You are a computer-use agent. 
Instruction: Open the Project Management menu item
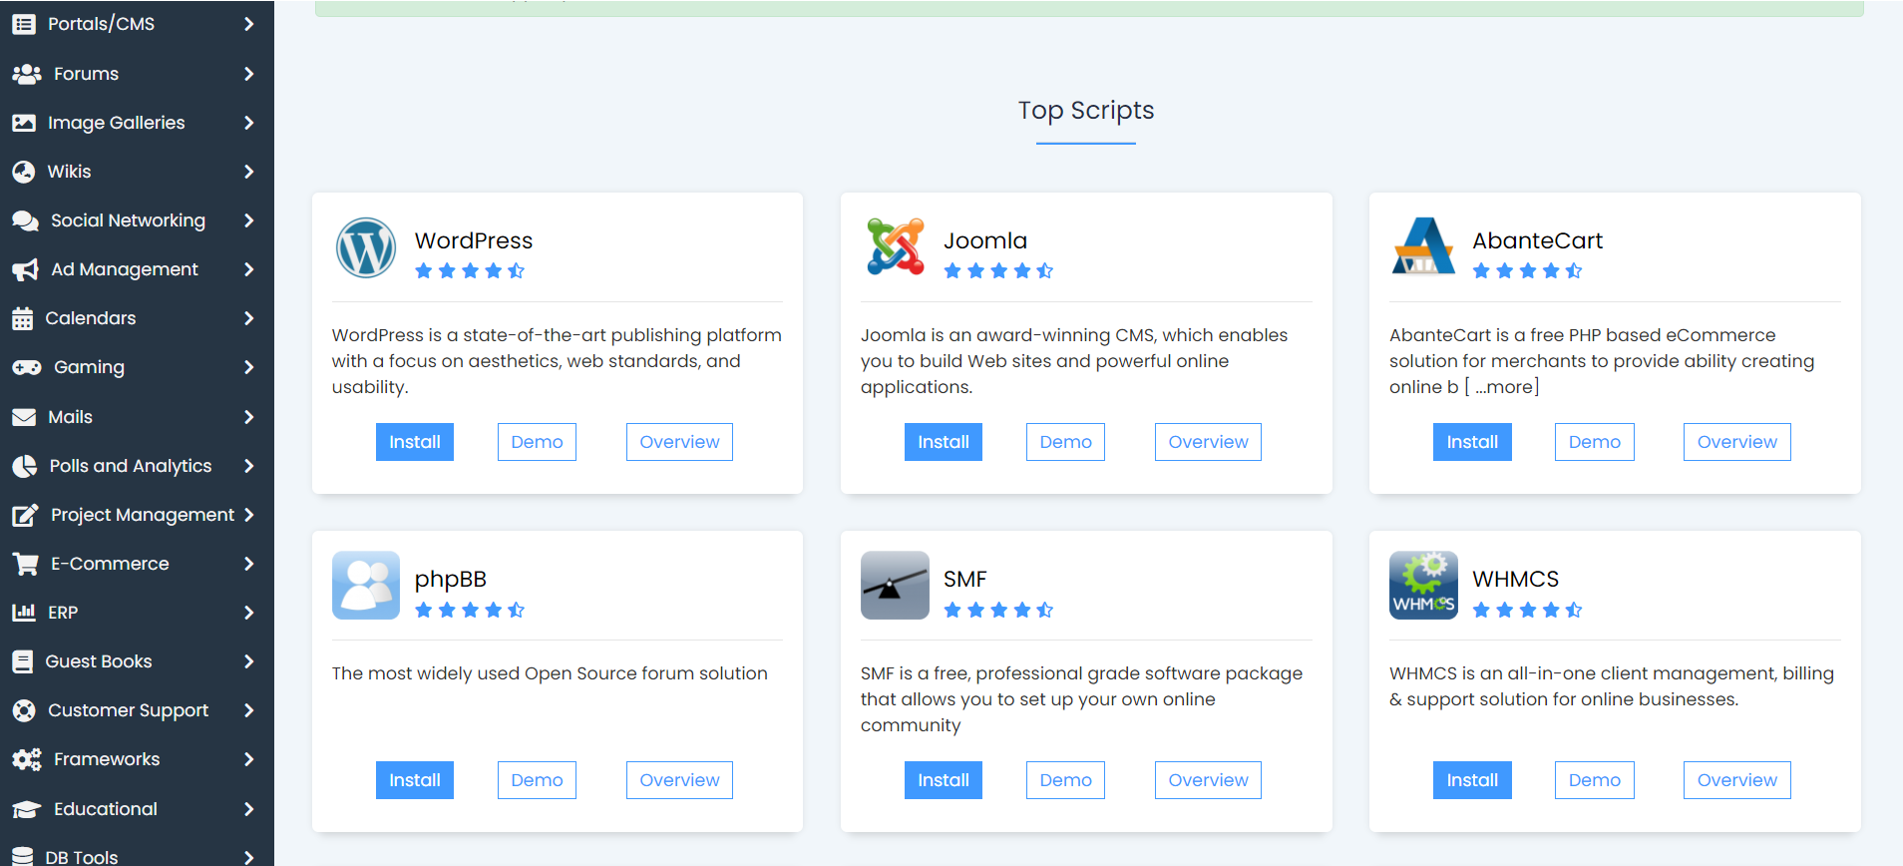[x=137, y=515]
